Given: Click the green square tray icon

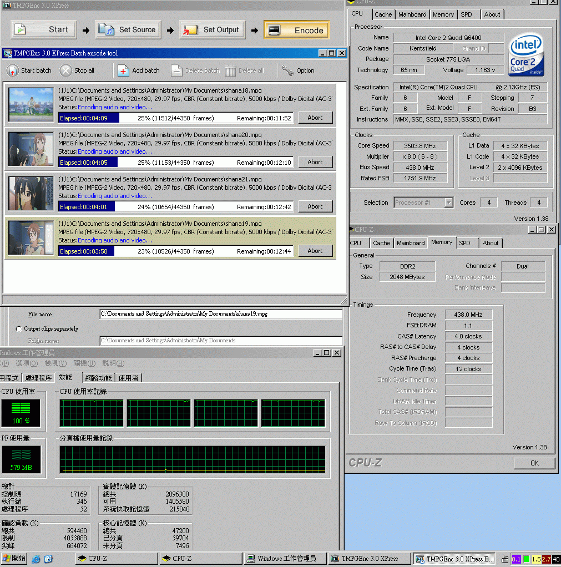Looking at the screenshot, I should point(526,559).
